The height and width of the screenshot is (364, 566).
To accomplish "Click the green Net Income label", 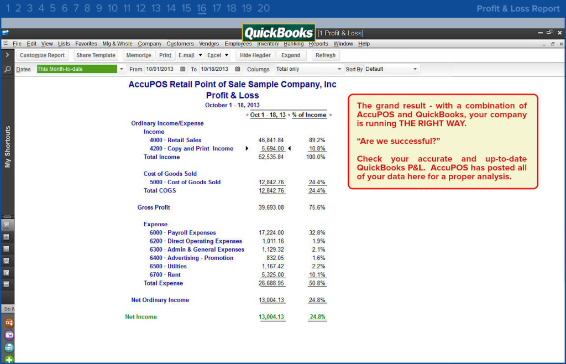I will click(141, 317).
